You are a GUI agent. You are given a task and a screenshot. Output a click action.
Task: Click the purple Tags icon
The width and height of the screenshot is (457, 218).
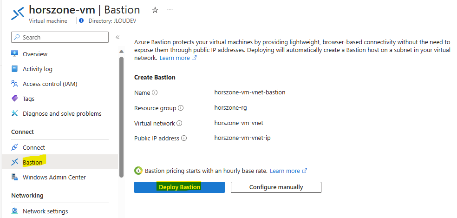coord(14,99)
